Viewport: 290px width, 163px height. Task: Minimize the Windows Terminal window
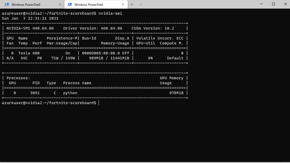pos(261,4)
